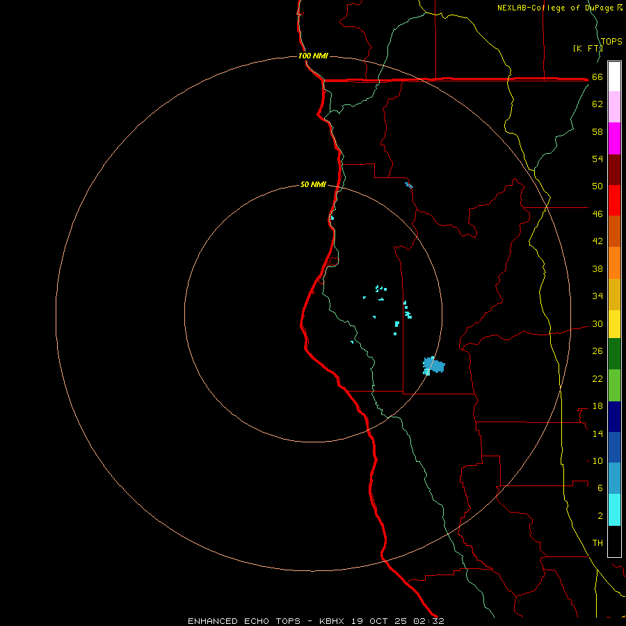
Task: Click the legend value 38
Action: tap(597, 268)
